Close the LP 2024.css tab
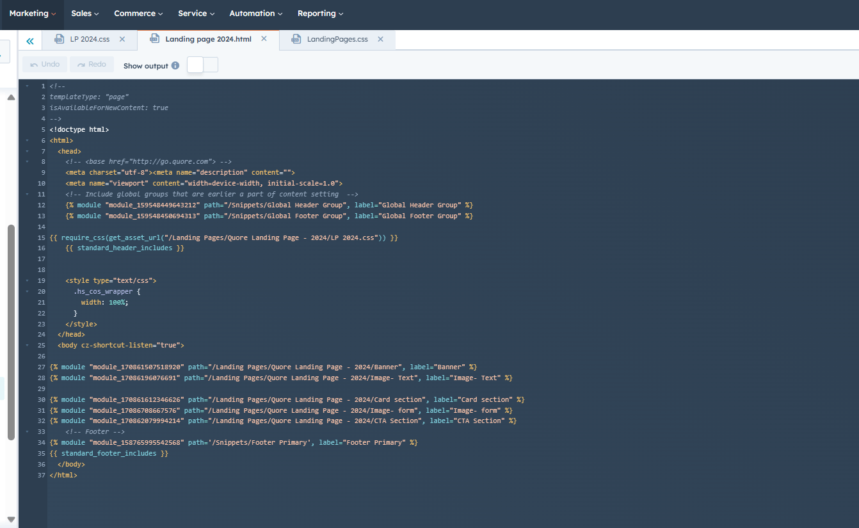Viewport: 859px width, 528px height. coord(122,39)
